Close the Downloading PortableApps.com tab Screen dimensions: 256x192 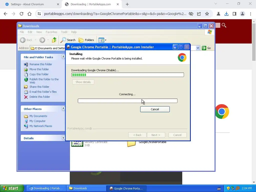point(118,4)
